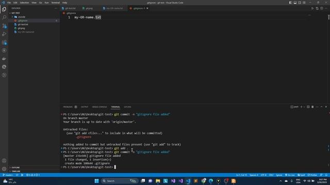Switch to Output panel tab
330x185 pixels.
tap(85, 107)
